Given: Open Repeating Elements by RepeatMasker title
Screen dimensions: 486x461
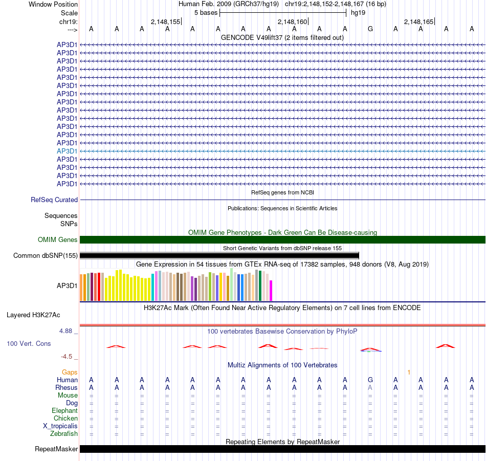Looking at the screenshot, I should point(282,442).
